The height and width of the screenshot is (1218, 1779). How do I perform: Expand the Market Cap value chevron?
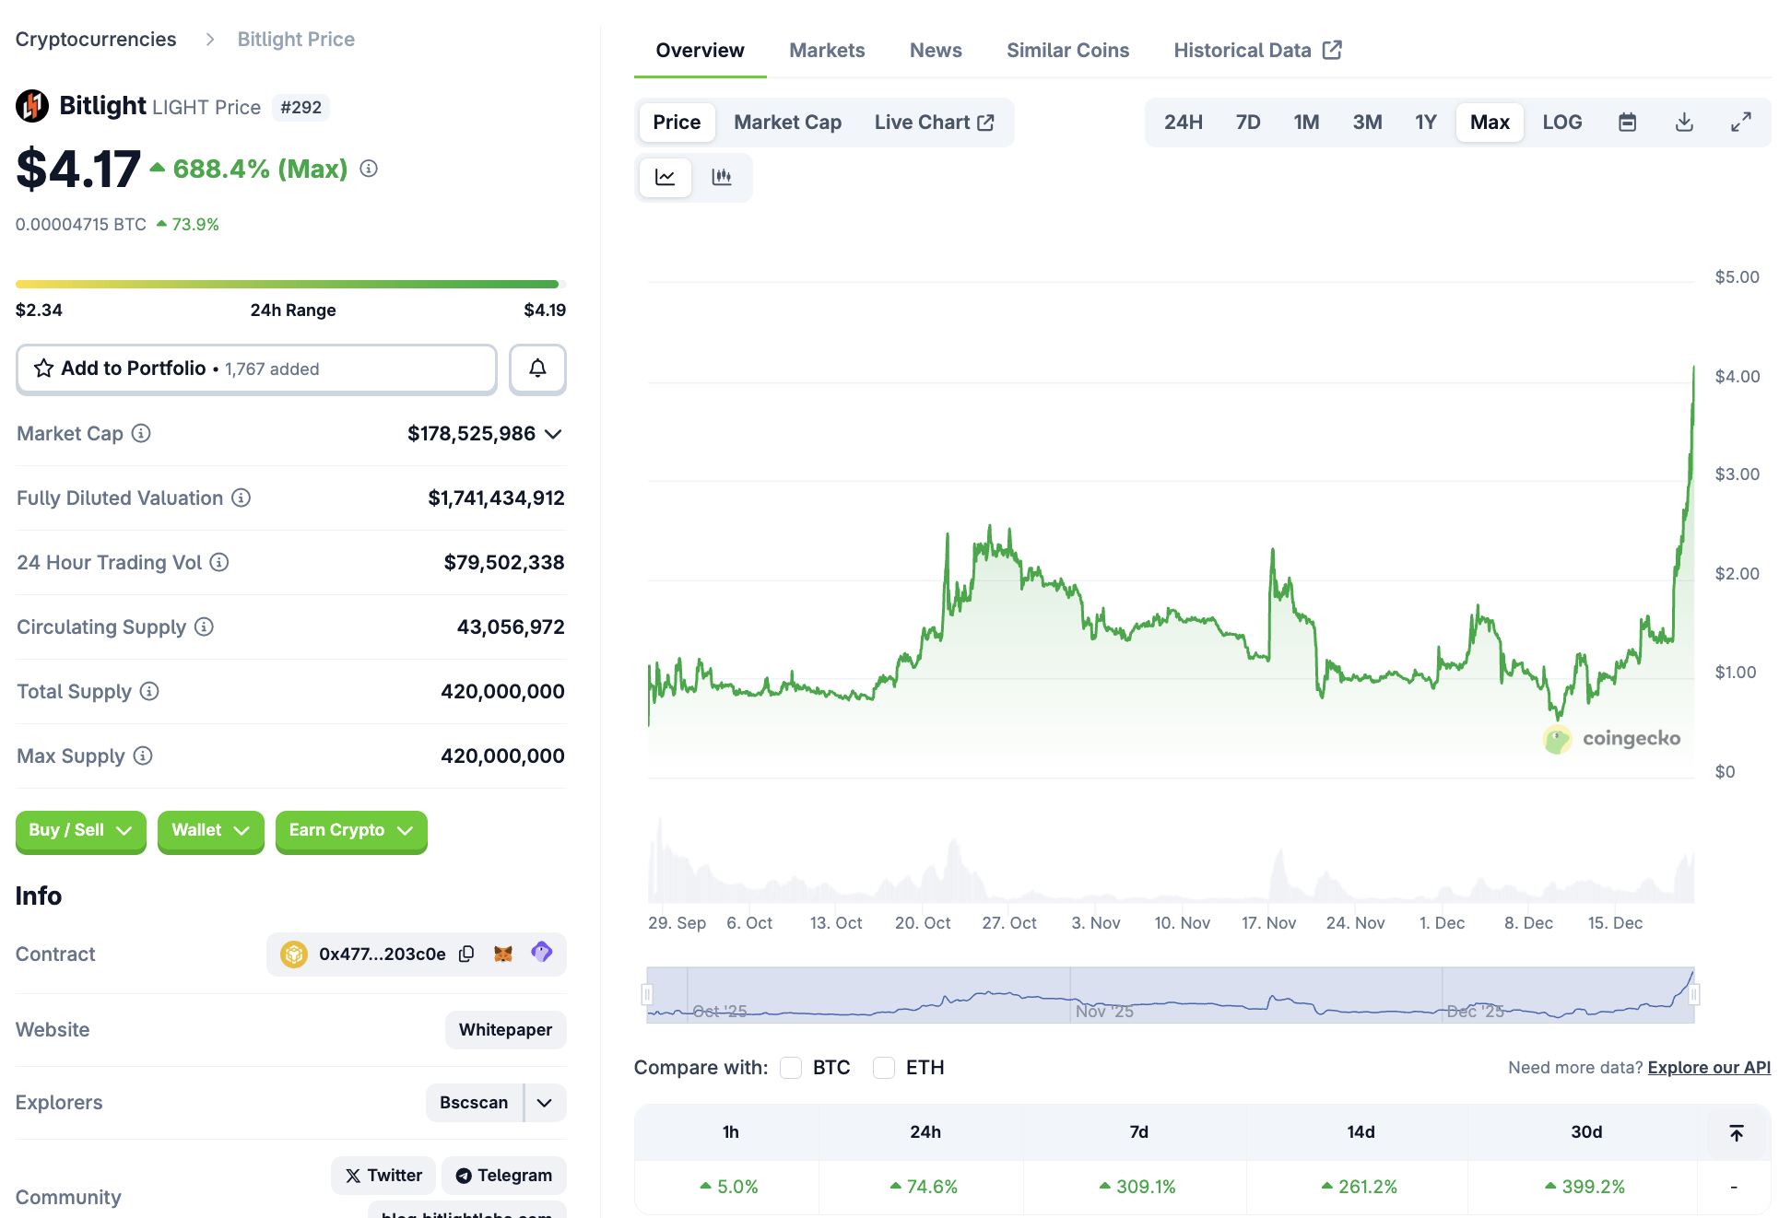(x=553, y=434)
